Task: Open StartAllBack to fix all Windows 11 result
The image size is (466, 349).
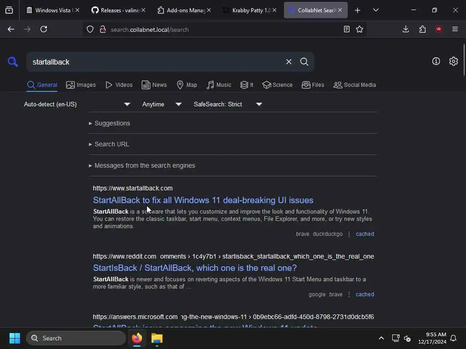Action: click(203, 200)
